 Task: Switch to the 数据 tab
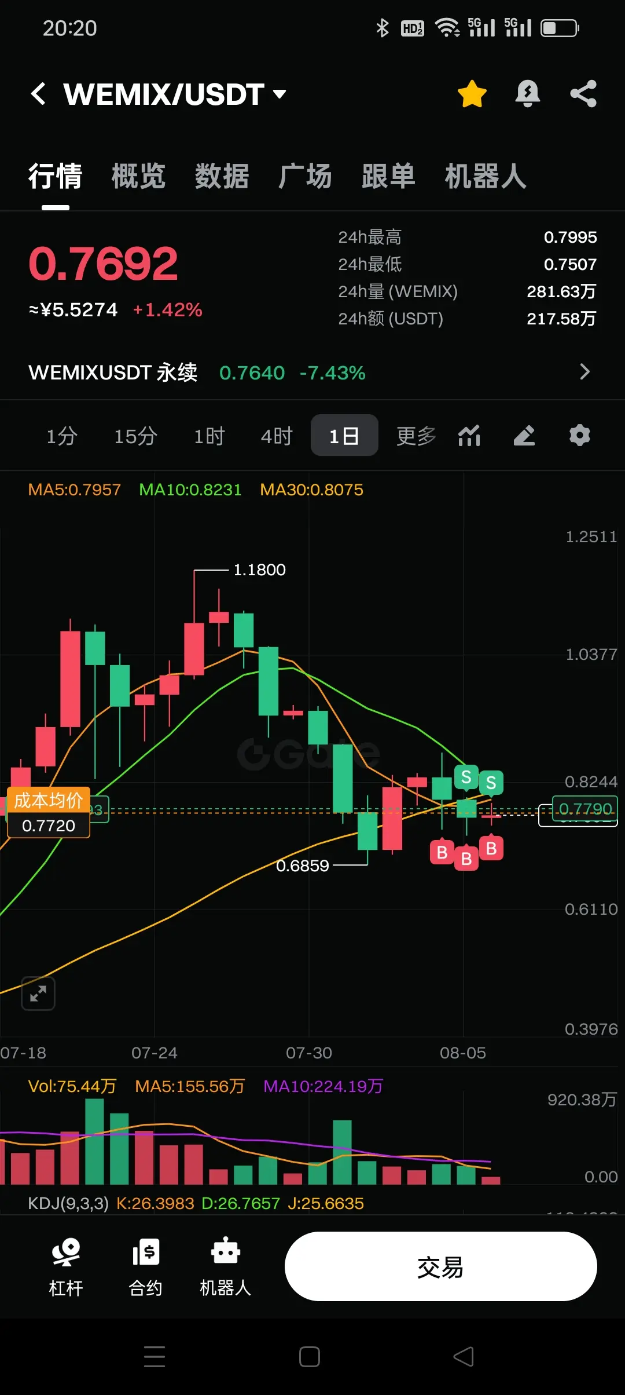click(x=222, y=176)
